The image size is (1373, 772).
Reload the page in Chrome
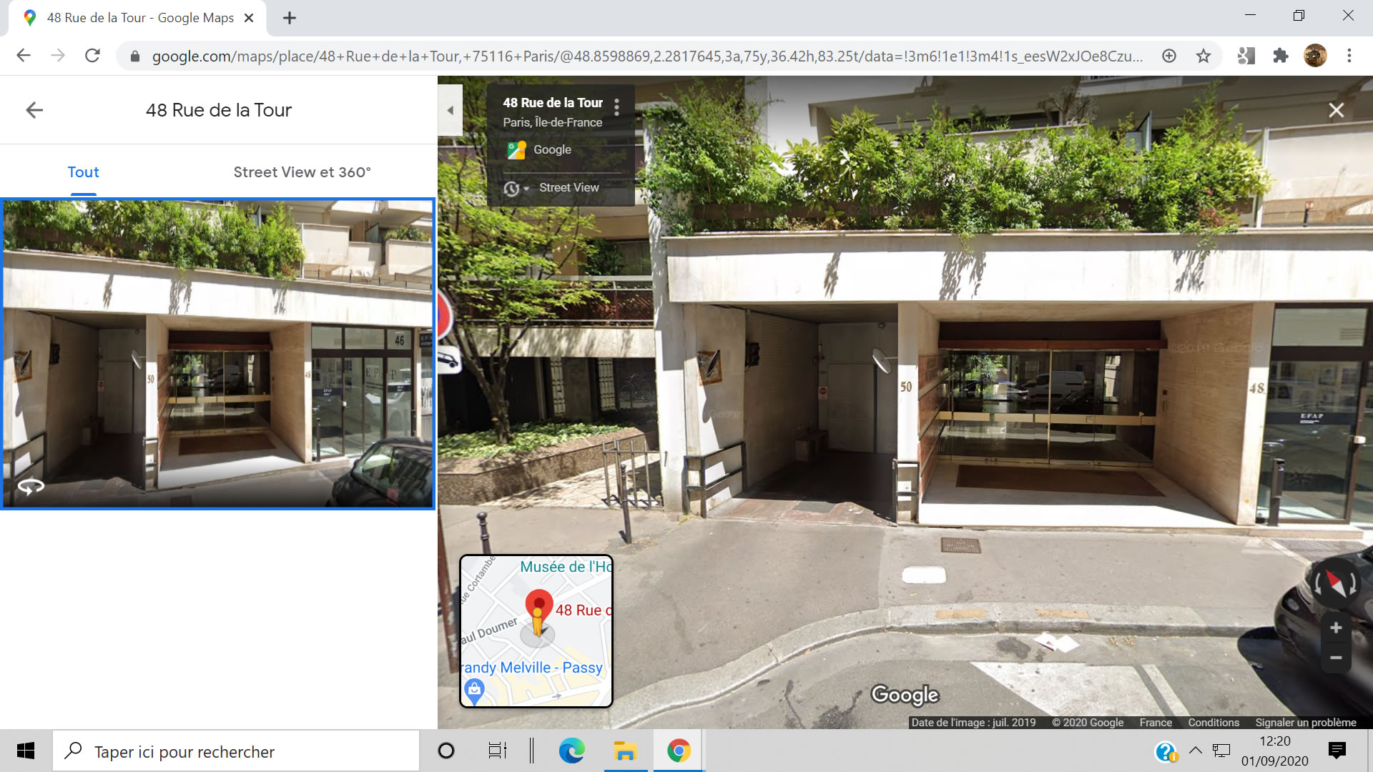click(x=92, y=56)
